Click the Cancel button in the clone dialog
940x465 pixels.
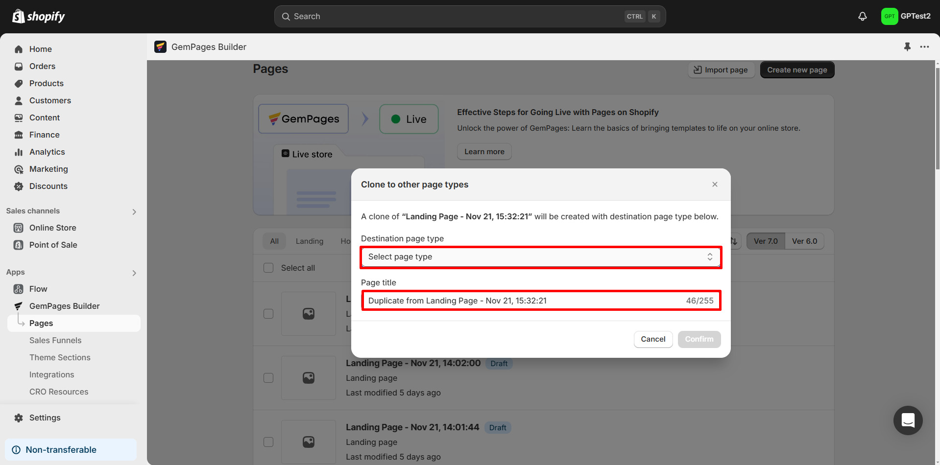coord(653,339)
